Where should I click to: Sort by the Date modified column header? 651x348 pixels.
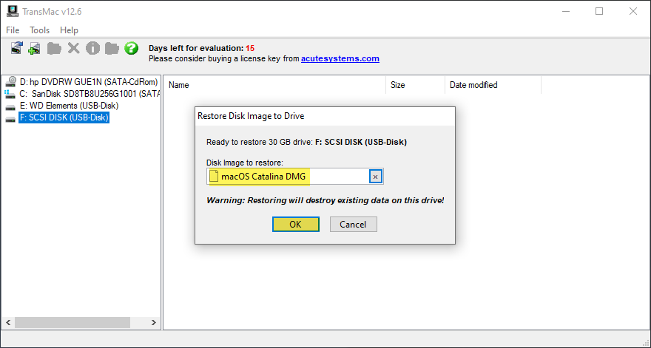pyautogui.click(x=493, y=85)
